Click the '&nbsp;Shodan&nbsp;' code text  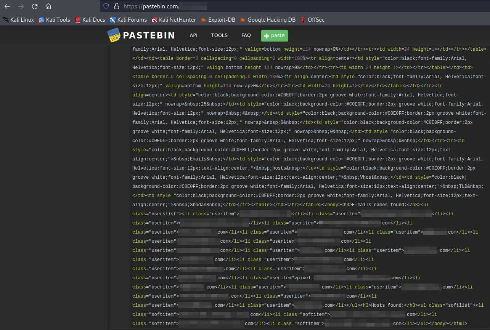click(x=199, y=205)
